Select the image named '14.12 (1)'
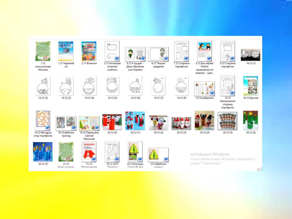This screenshot has width=292, height=219. click(x=251, y=55)
